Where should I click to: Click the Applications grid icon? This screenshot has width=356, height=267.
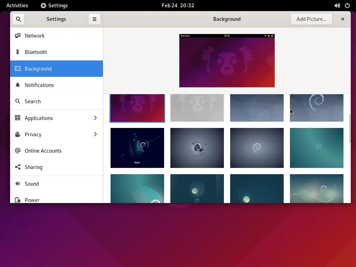(18, 118)
